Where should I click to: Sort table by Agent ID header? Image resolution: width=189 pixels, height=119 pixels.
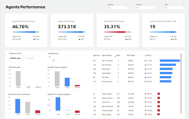pyautogui.click(x=96, y=55)
